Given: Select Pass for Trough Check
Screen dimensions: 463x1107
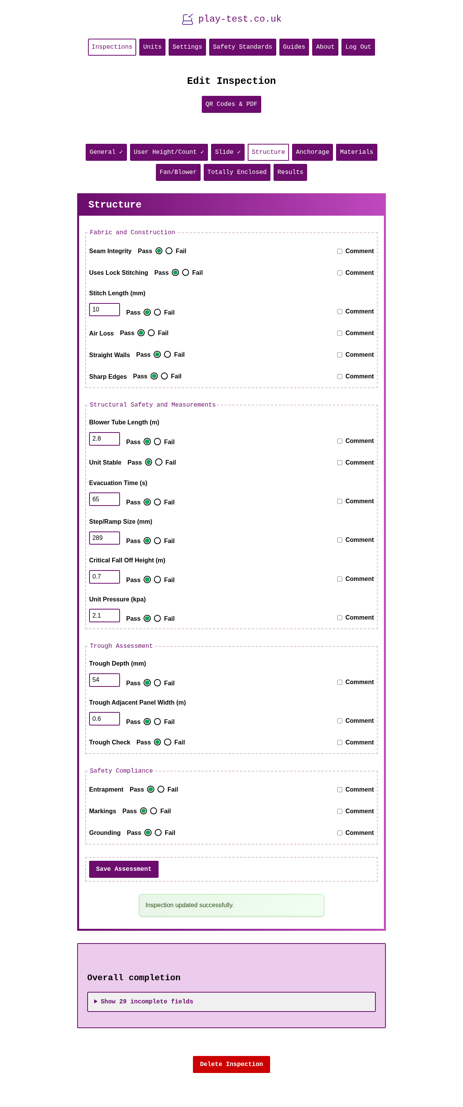Looking at the screenshot, I should pos(157,742).
